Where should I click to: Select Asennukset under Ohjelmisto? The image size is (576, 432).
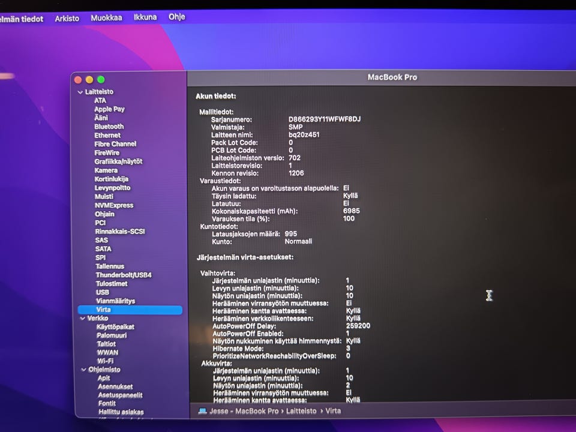[115, 386]
